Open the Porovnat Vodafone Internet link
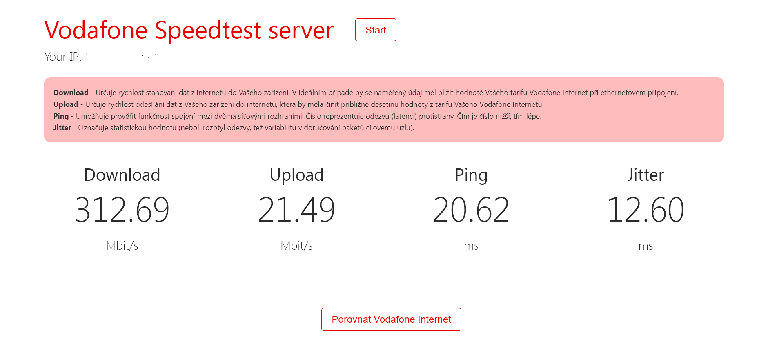Viewport: 768px width, 337px height. tap(391, 319)
